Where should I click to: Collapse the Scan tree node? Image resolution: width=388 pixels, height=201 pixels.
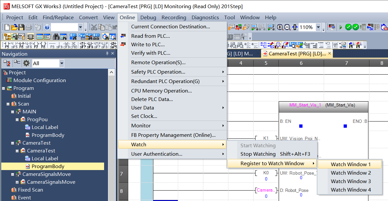pyautogui.click(x=8, y=104)
